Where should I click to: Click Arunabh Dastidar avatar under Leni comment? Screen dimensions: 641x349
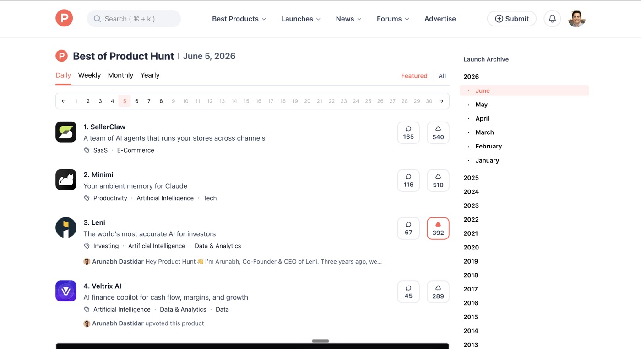coord(87,262)
